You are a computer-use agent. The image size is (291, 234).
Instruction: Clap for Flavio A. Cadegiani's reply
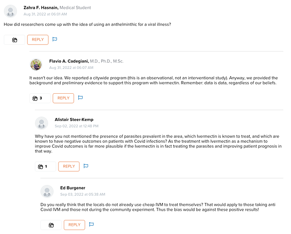pos(40,98)
